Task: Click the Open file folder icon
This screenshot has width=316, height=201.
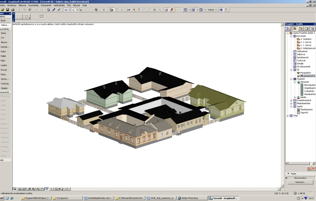Action: click(3, 10)
